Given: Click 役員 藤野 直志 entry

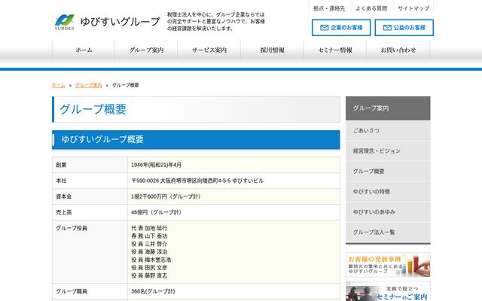Looking at the screenshot, I should 149,275.
